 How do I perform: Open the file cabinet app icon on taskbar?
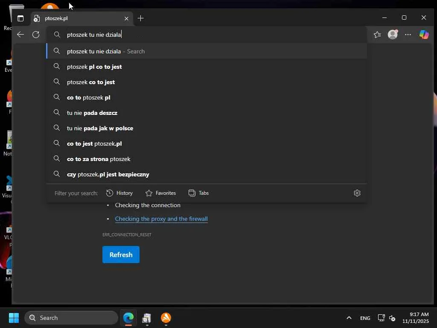147,318
